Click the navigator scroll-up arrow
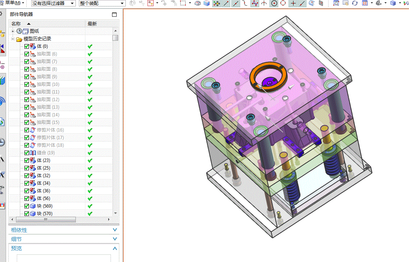409x262 pixels. (115, 31)
